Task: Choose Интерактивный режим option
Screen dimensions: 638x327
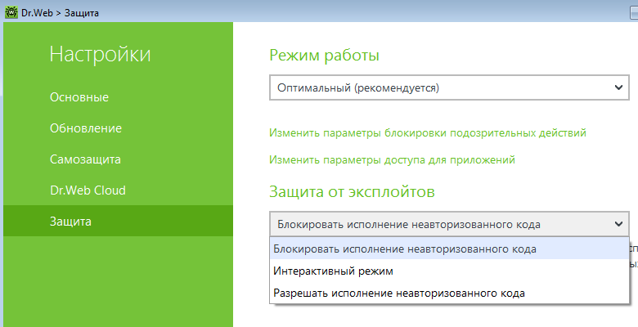Action: [449, 271]
